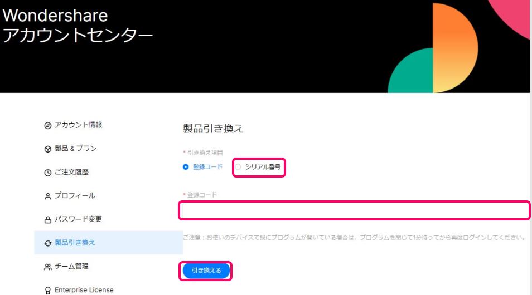The width and height of the screenshot is (532, 295).
Task: Click the padlock icon beside パスワード変更
Action: click(48, 220)
